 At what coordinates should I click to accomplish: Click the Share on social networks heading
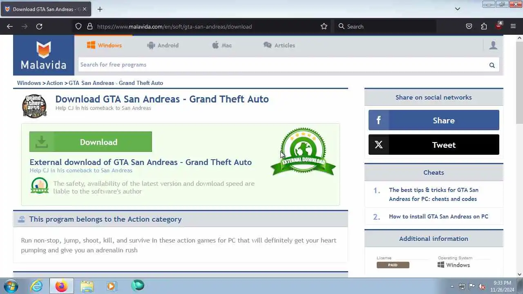point(434,97)
